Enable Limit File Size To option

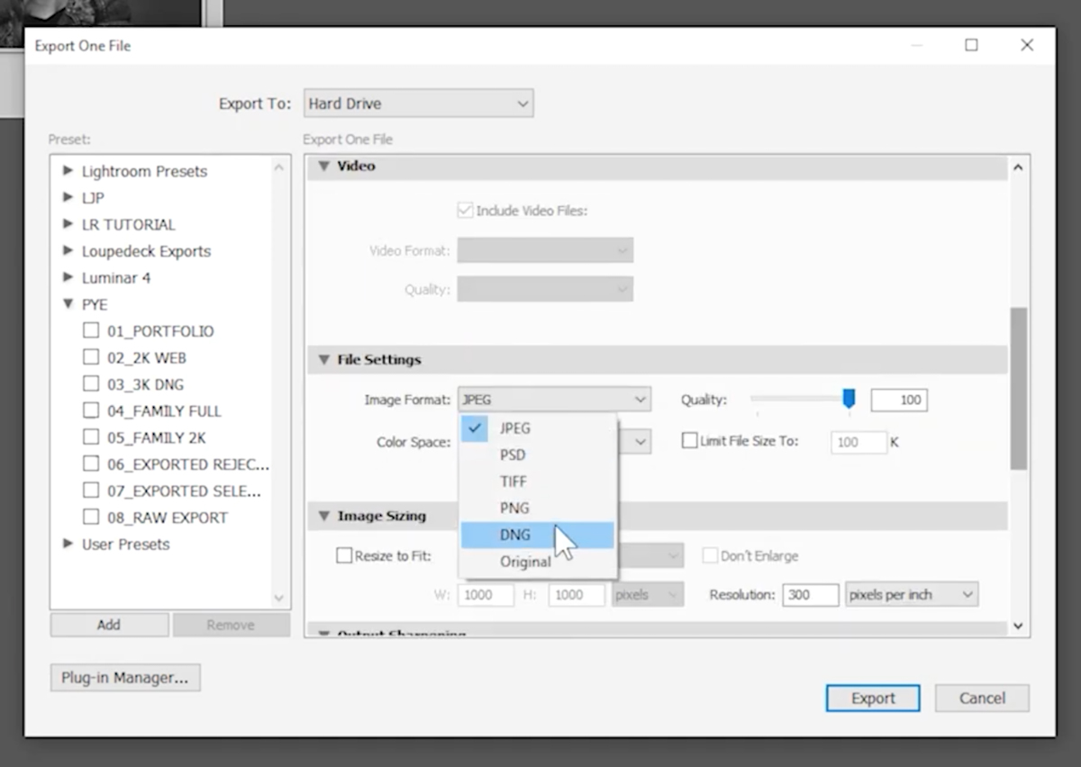(689, 441)
